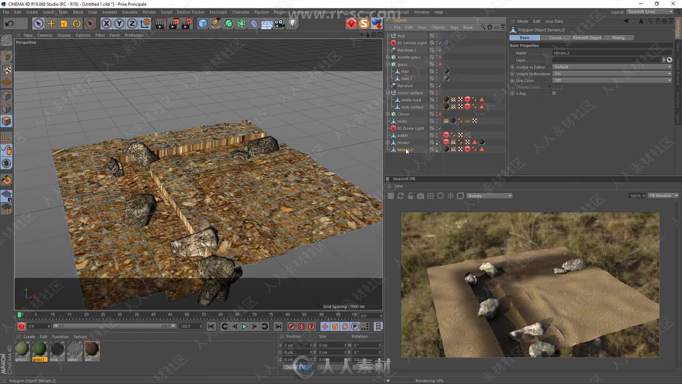
Task: Click the Record Active Objects button
Action: [292, 326]
